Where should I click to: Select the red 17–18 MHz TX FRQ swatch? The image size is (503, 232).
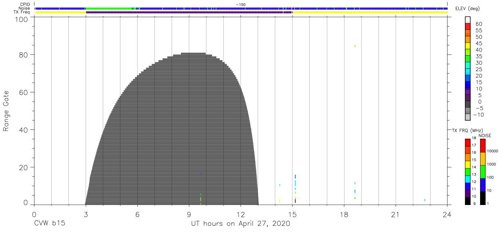[467, 143]
